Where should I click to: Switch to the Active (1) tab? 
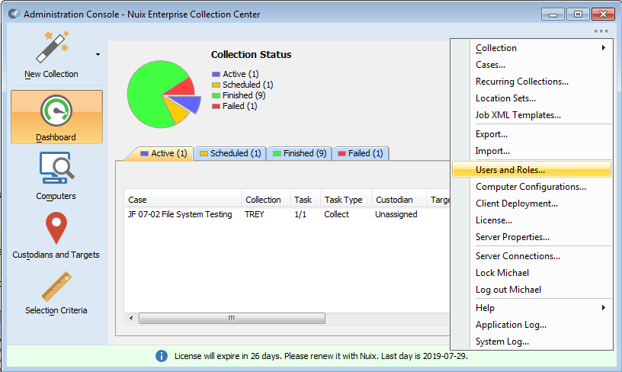[x=164, y=153]
